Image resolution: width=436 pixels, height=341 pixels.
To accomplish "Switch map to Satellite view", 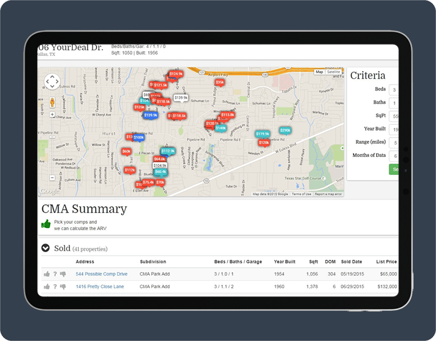I will tap(334, 72).
